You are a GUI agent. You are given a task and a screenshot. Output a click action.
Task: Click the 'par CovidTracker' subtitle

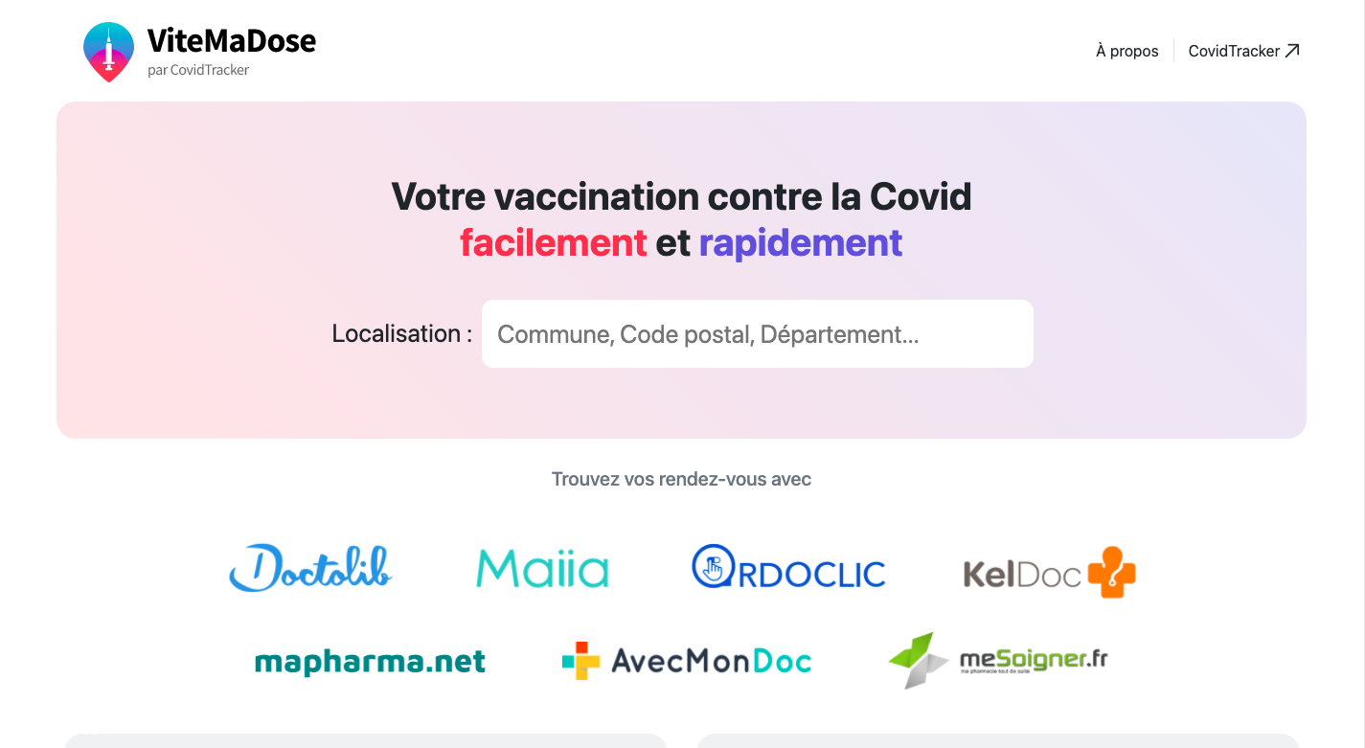tap(198, 70)
